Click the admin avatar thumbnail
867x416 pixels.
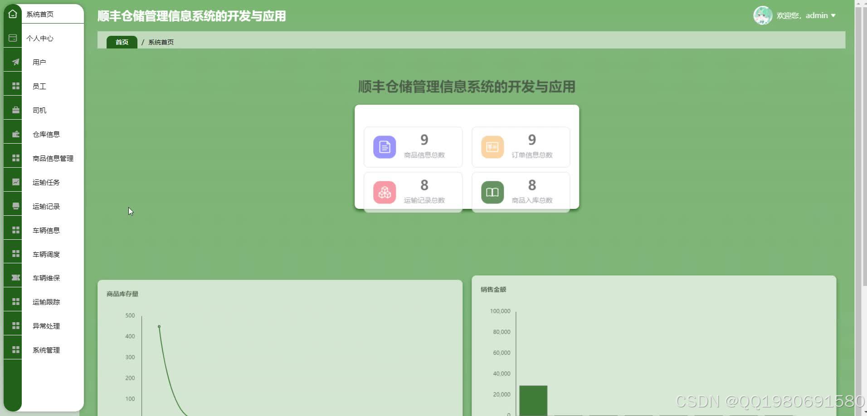click(x=763, y=15)
